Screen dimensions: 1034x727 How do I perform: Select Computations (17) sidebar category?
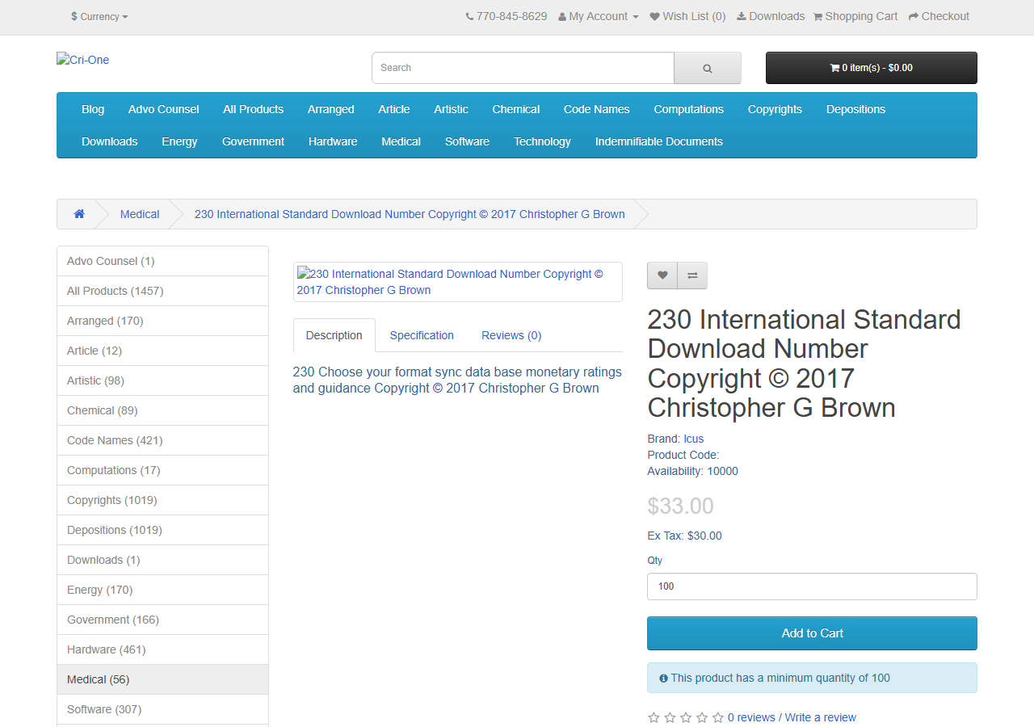162,470
